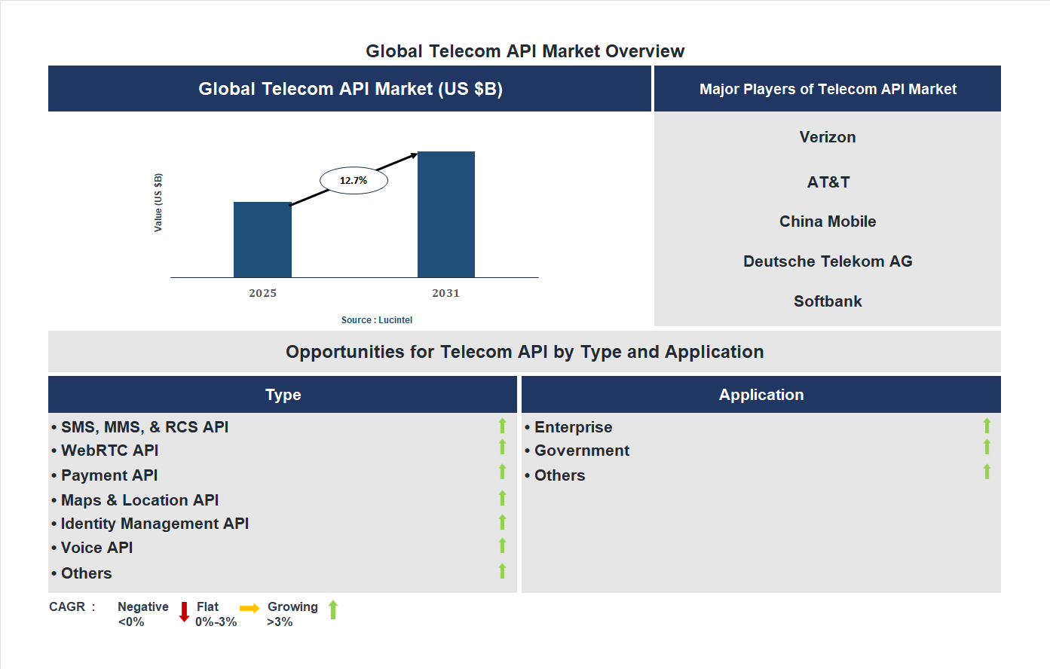
Task: Open the Application section header
Action: [761, 394]
